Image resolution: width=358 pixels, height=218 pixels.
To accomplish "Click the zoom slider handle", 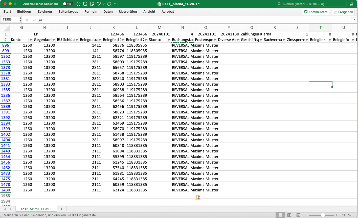I will [x=323, y=215].
